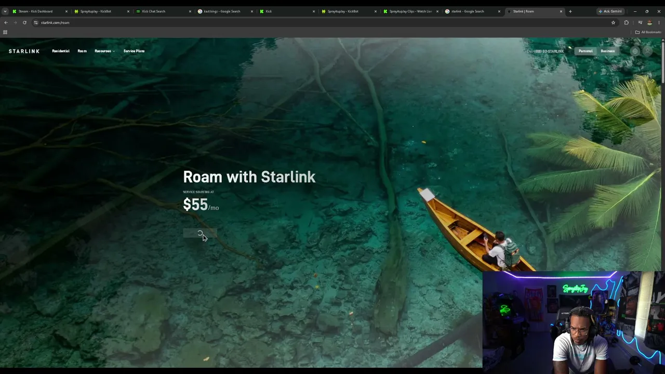Go forward to the next page

(15, 23)
